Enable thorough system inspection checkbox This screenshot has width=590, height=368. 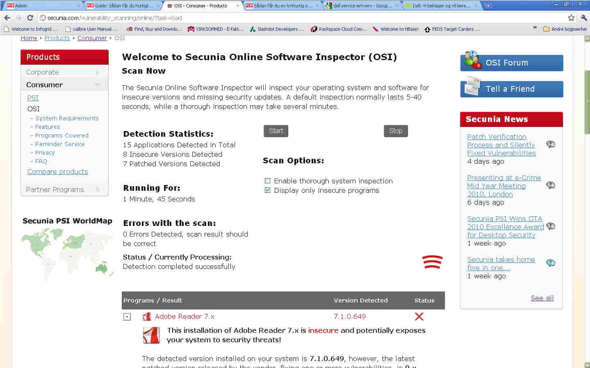(268, 181)
